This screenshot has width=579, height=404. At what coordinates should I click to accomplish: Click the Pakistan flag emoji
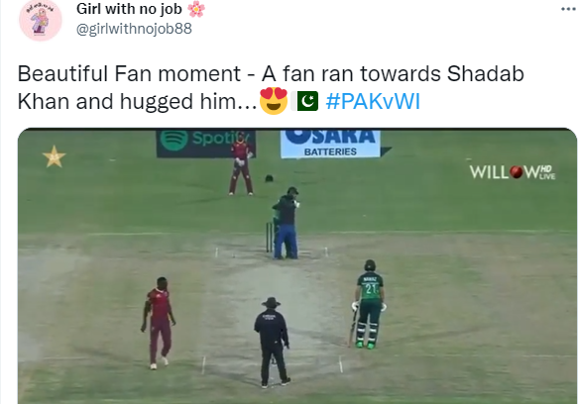pos(305,101)
